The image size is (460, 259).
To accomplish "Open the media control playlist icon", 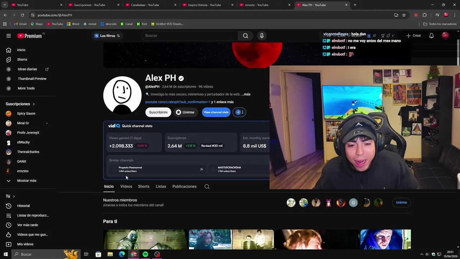I will click(437, 15).
